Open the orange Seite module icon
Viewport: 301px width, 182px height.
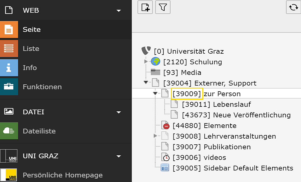[x=9, y=29]
